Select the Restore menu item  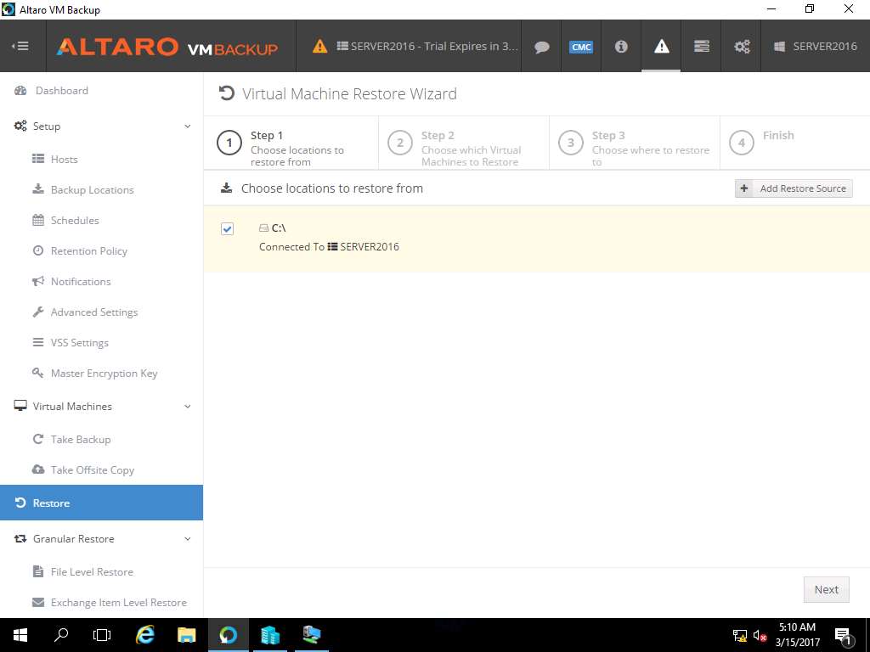coord(102,503)
